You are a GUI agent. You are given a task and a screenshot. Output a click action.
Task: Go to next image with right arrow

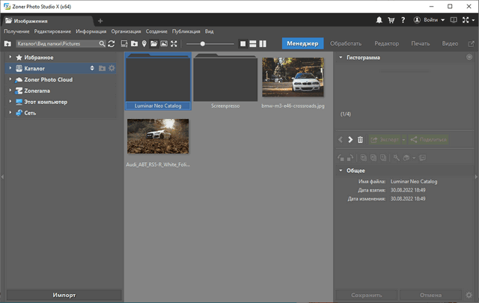coord(350,140)
